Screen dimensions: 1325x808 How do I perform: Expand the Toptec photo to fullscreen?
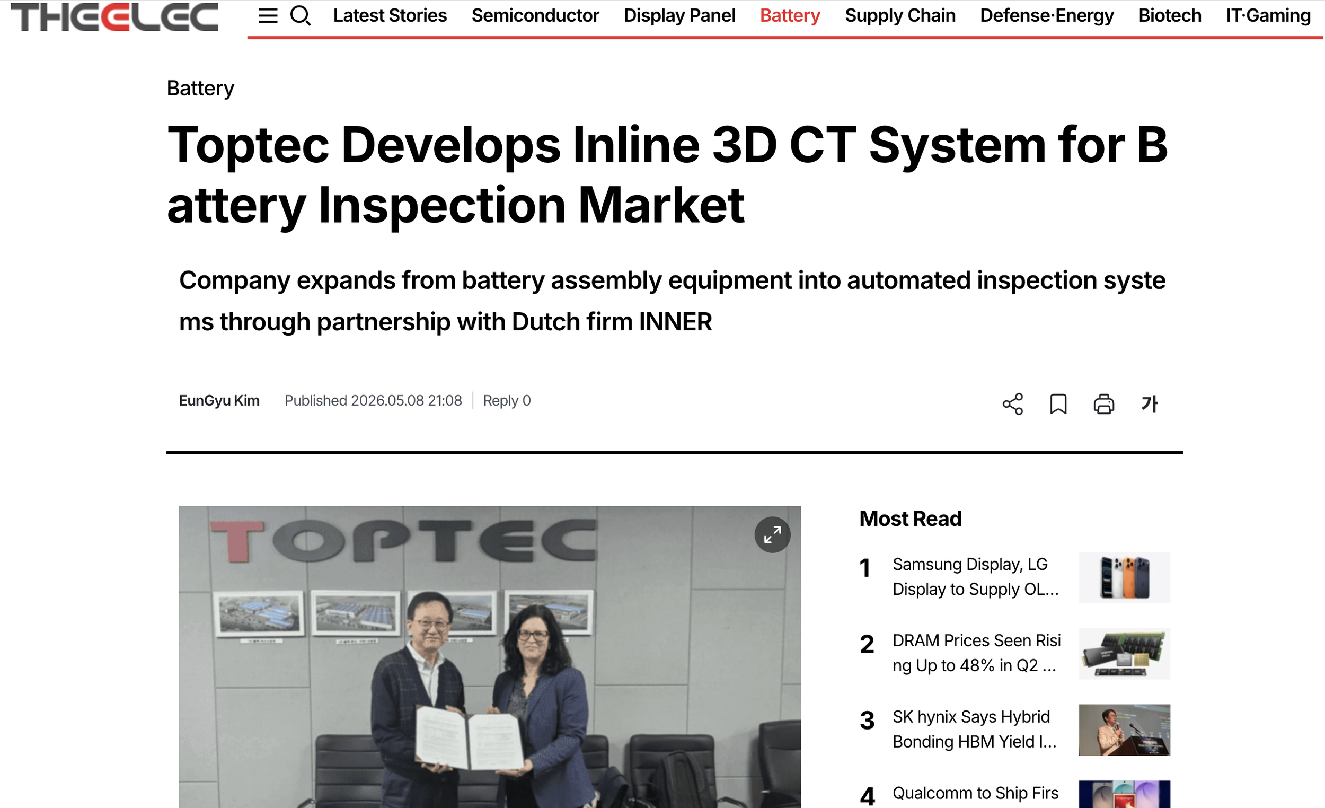coord(772,535)
